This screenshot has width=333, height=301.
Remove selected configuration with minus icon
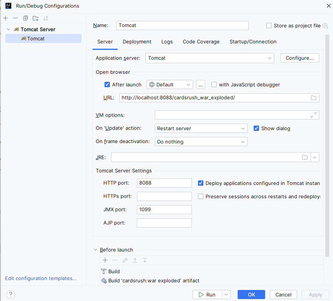point(15,18)
